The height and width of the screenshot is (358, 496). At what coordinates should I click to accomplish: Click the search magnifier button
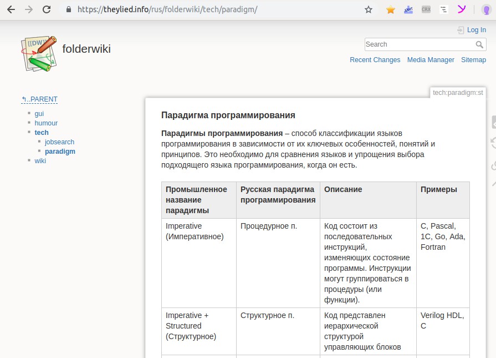tap(480, 44)
